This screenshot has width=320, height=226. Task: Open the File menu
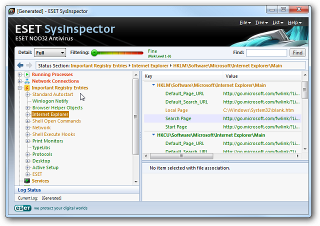[245, 22]
